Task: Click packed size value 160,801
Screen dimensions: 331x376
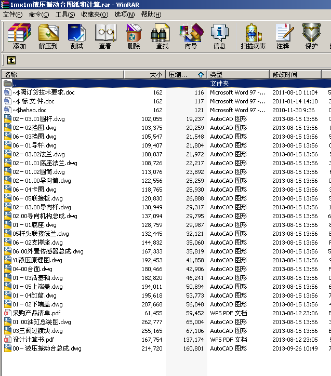Action: click(x=193, y=348)
